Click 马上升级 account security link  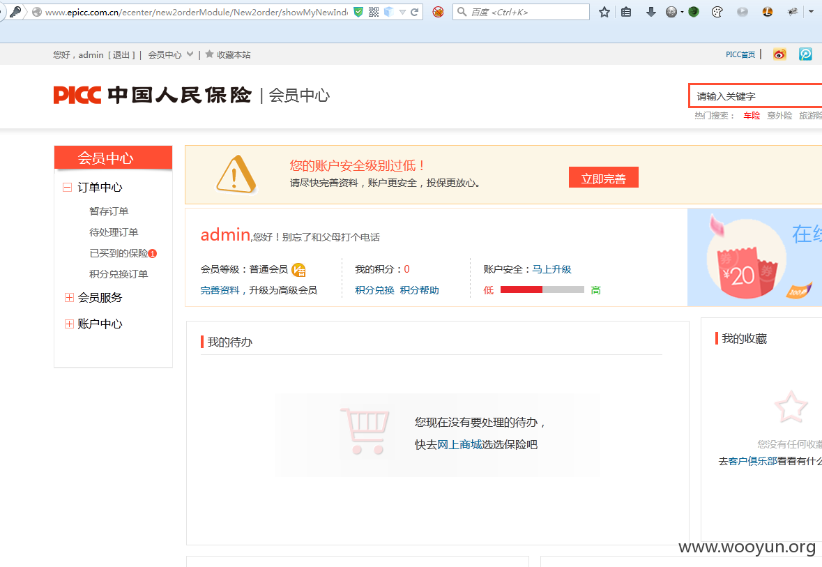552,270
